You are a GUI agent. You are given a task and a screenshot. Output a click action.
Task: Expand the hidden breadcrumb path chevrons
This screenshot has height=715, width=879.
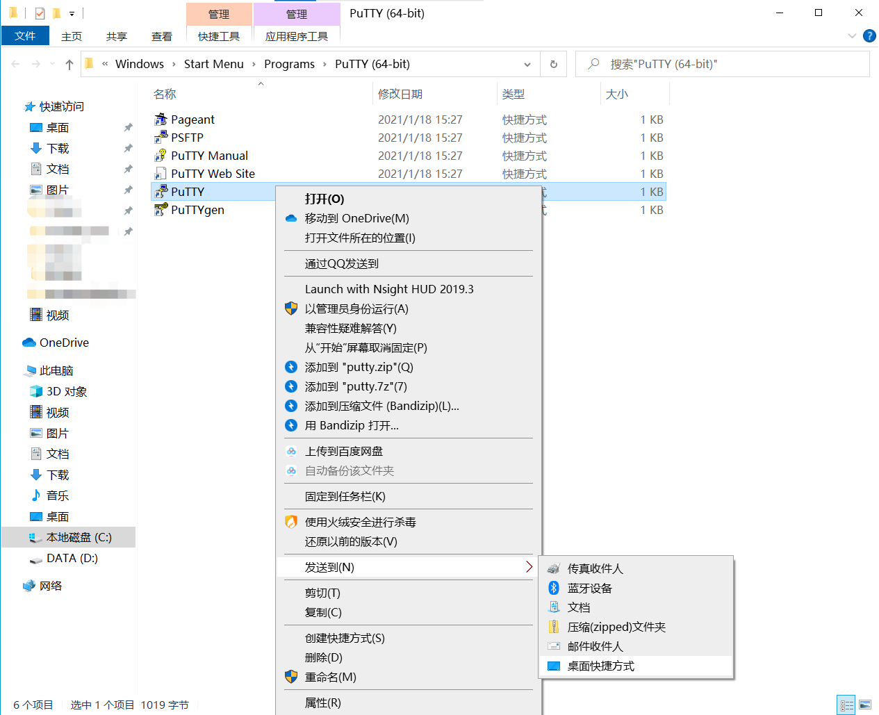(x=105, y=64)
